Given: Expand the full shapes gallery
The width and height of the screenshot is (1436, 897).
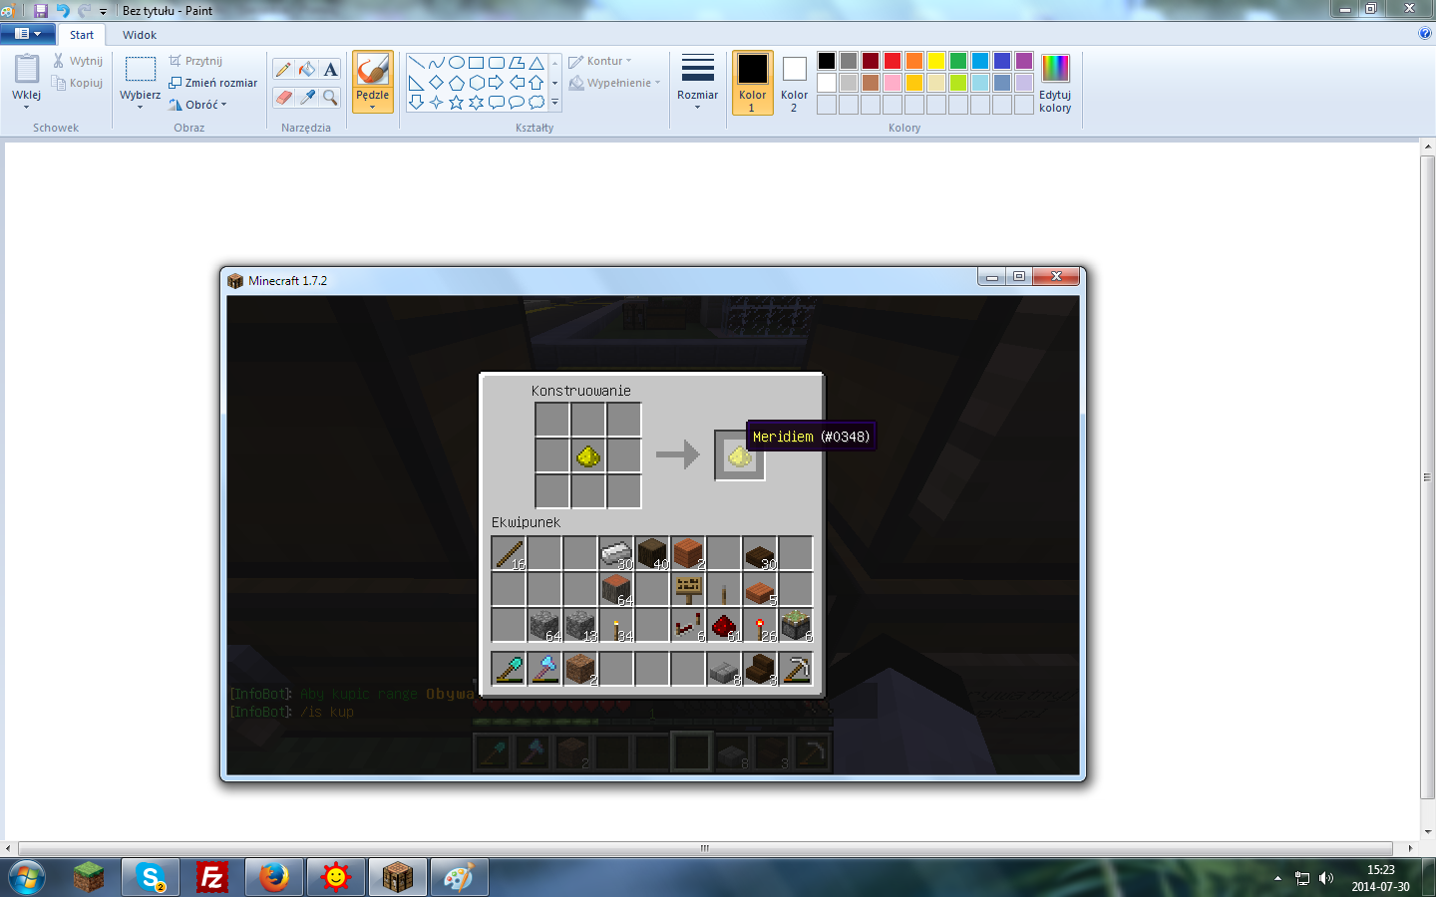Looking at the screenshot, I should [555, 103].
